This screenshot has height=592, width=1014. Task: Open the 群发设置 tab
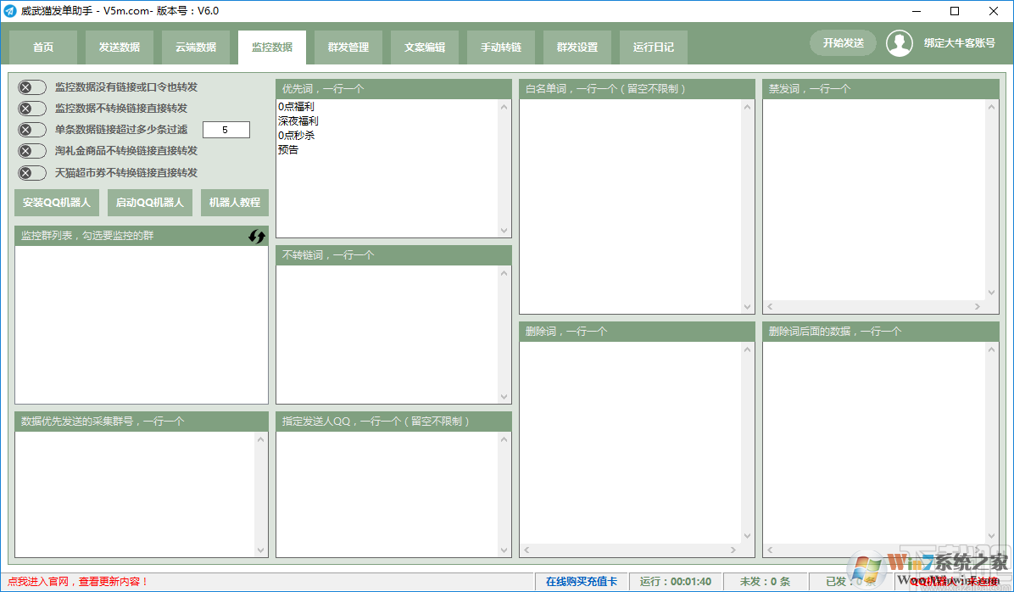(577, 47)
